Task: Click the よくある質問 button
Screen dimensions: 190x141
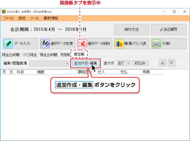Action: click(169, 30)
